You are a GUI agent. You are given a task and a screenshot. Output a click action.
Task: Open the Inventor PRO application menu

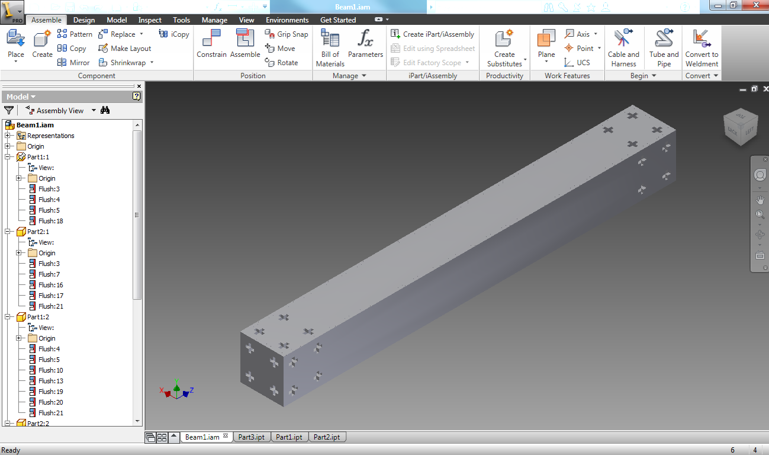pos(12,11)
